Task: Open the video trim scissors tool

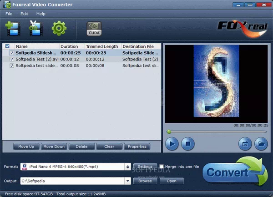Action: tap(35, 28)
